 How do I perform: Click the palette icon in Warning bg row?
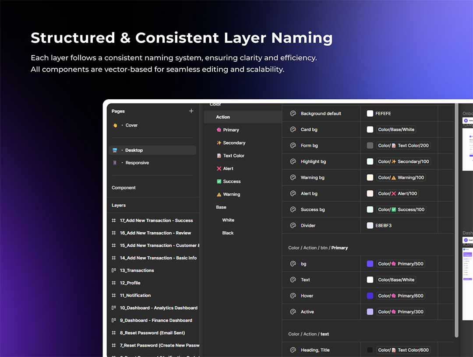(x=293, y=178)
